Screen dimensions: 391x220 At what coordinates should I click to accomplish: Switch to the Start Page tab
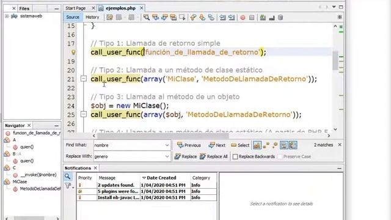76,8
